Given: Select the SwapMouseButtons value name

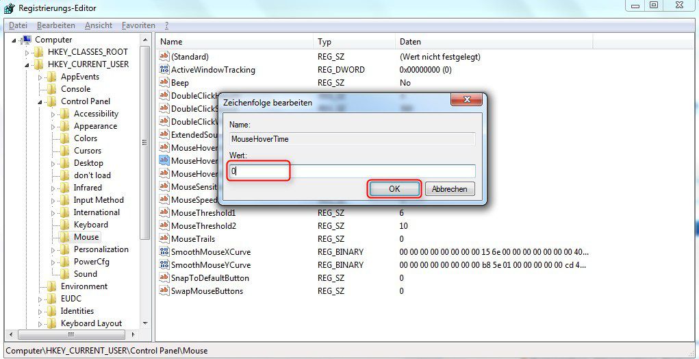Looking at the screenshot, I should (x=207, y=290).
